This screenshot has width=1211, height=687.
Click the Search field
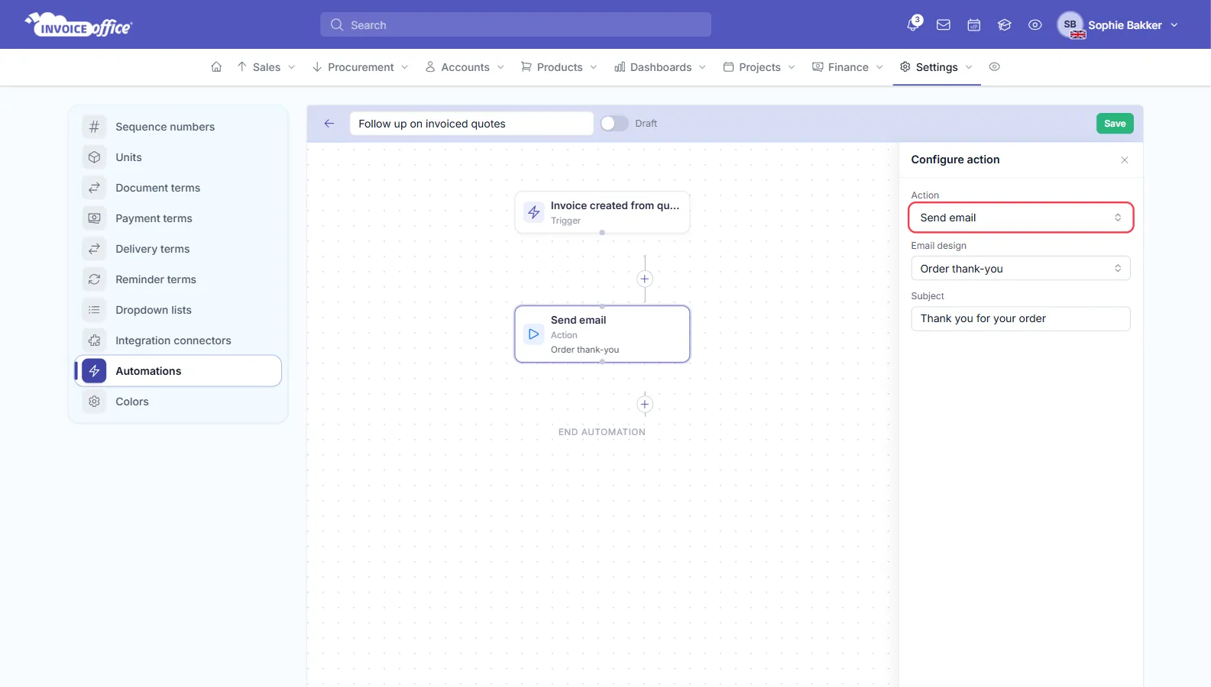coord(516,25)
